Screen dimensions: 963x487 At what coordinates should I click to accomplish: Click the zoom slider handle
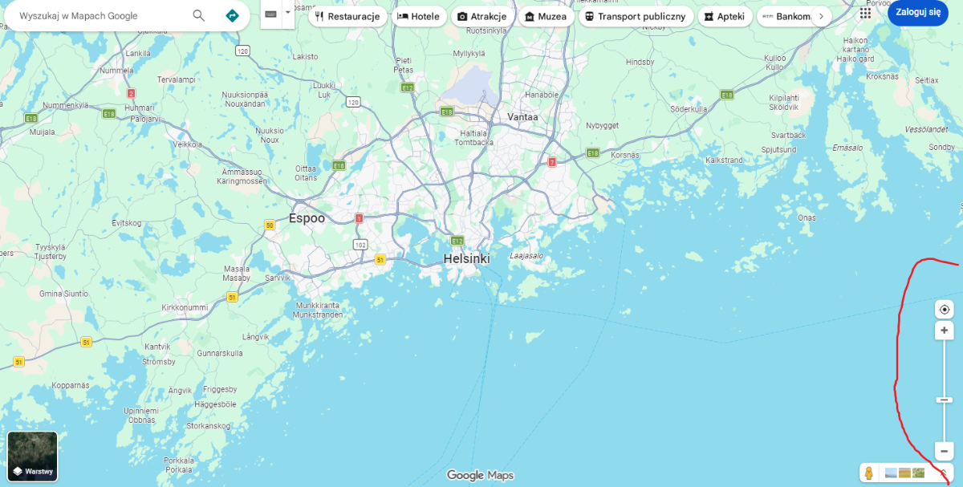coord(945,400)
